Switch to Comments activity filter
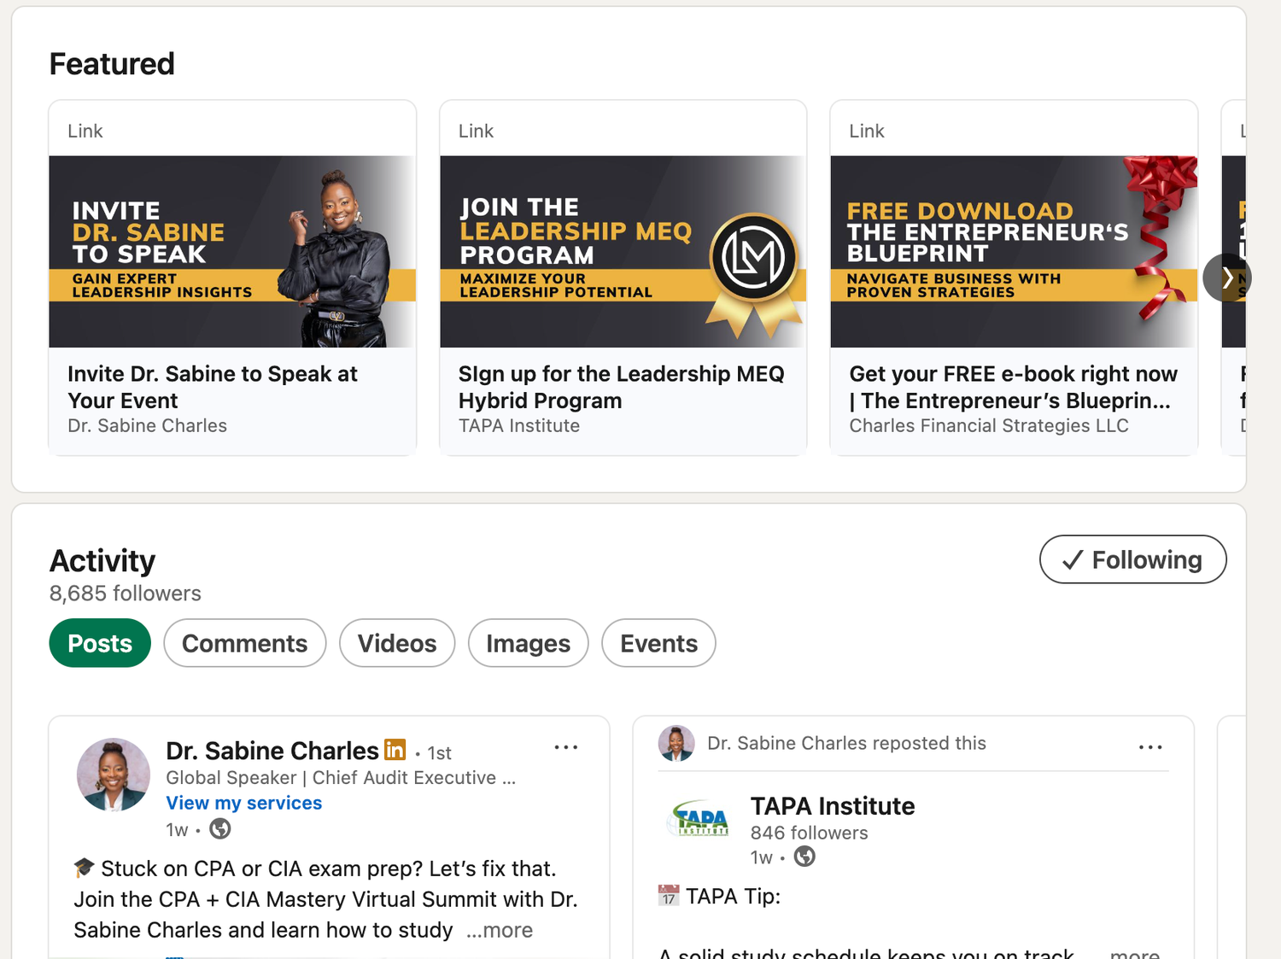Screen dimensions: 1281x959 (x=244, y=643)
